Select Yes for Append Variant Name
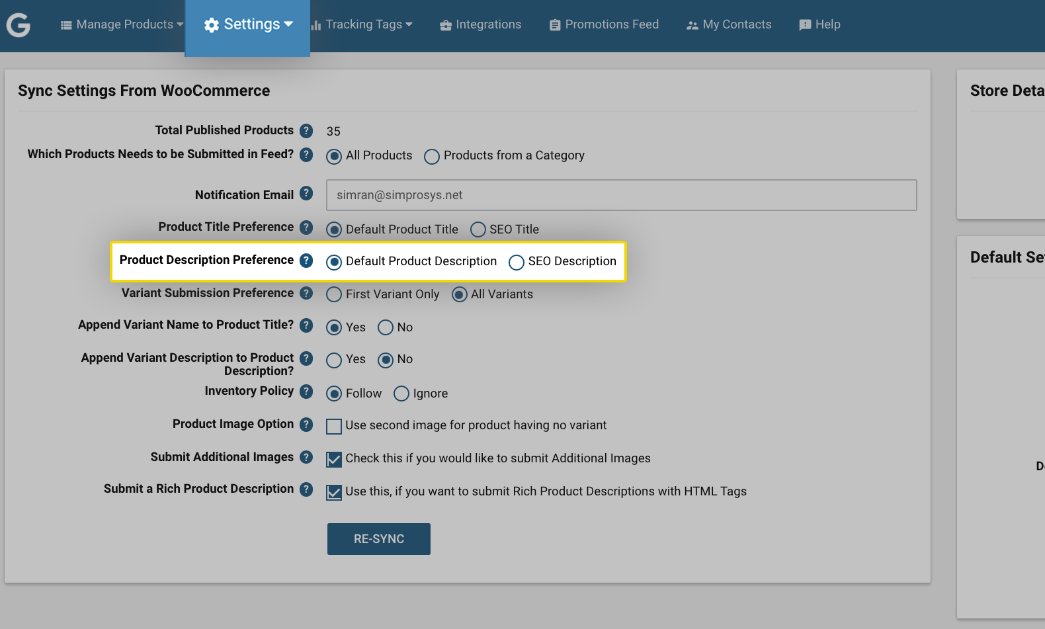Viewport: 1045px width, 629px height. (x=334, y=327)
